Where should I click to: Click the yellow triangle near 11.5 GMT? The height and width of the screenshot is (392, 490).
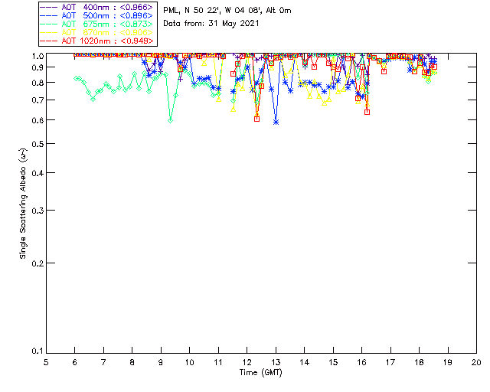233,109
